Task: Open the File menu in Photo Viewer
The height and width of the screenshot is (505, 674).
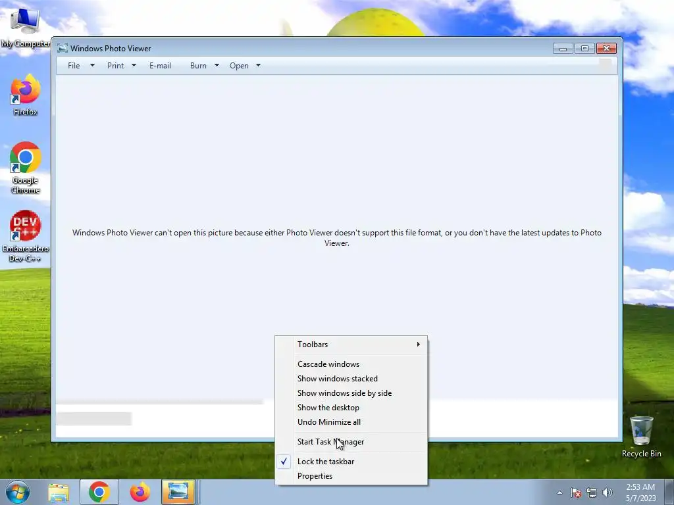Action: (74, 66)
